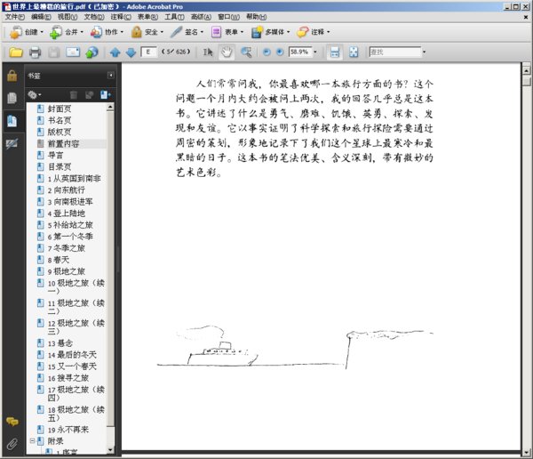Click the page number input field
The width and height of the screenshot is (533, 459).
pos(149,52)
